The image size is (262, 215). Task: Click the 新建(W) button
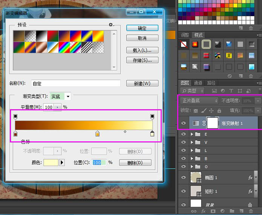(142, 83)
